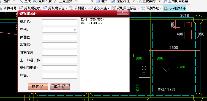207x101 pixels.
Task: Click the 转换符号 tool
Action: [x=8, y=8]
